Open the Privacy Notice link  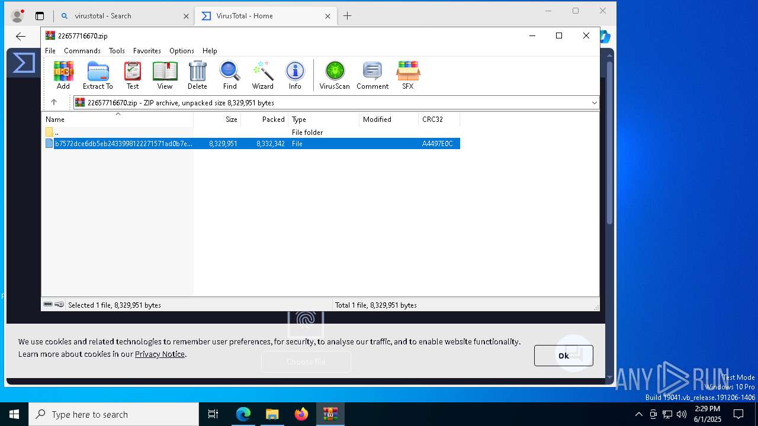point(160,354)
